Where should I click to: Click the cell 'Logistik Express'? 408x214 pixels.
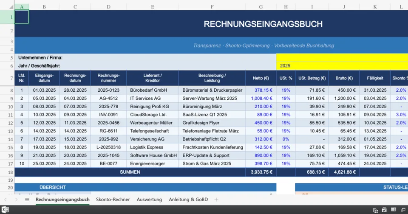pyautogui.click(x=153, y=147)
